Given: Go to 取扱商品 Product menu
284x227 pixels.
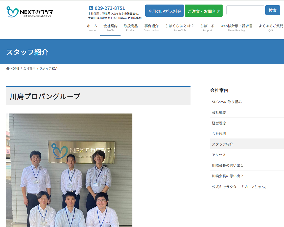Looking at the screenshot, I should tap(131, 28).
